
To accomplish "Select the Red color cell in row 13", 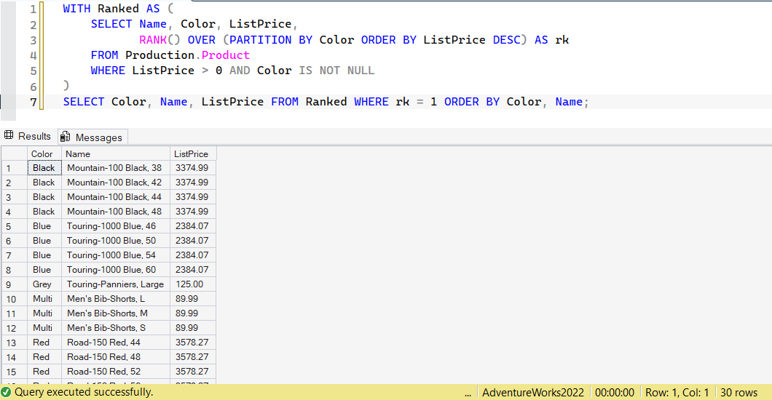I will click(x=44, y=343).
